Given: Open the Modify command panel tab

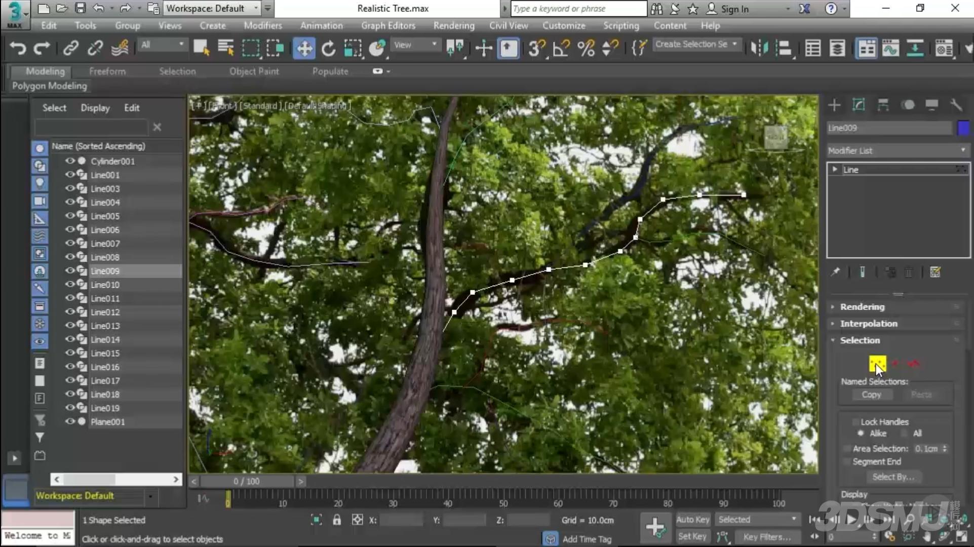Looking at the screenshot, I should click(859, 105).
